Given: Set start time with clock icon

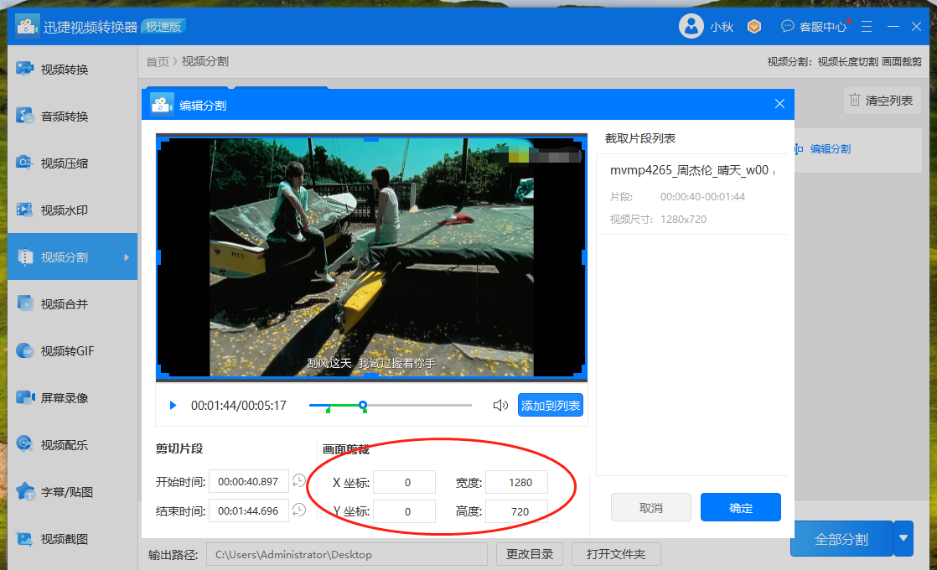Looking at the screenshot, I should tap(299, 480).
